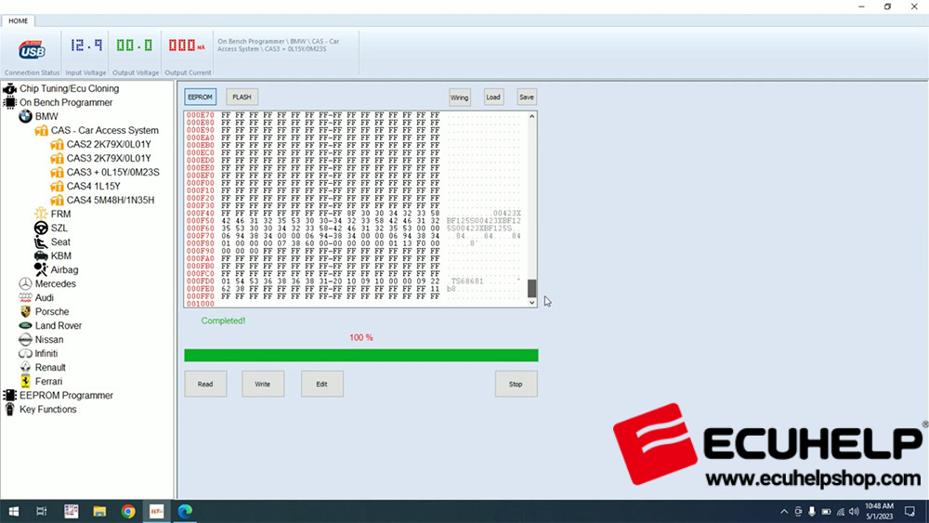Click the Land Rover badge icon
Image resolution: width=929 pixels, height=523 pixels.
click(x=25, y=326)
